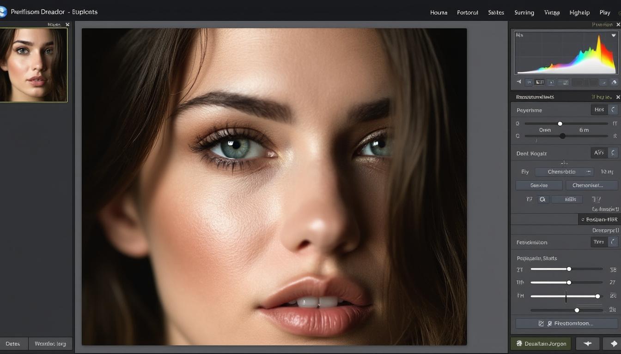Toggle the Afrs button in Dent Kogalz row

(599, 153)
